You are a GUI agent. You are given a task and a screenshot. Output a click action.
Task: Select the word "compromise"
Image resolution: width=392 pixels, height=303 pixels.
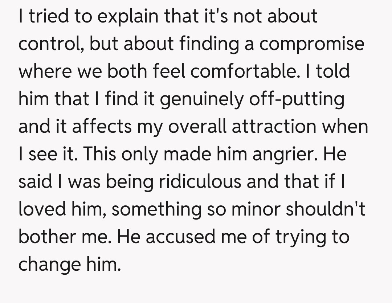[x=312, y=44]
